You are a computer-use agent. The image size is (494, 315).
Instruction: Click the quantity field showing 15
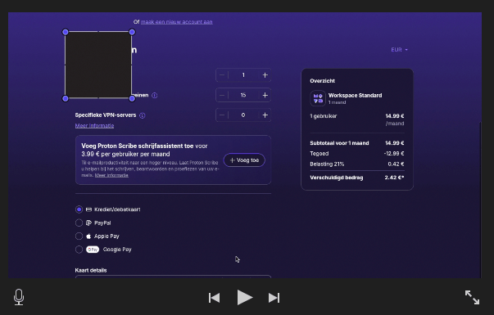pyautogui.click(x=243, y=95)
